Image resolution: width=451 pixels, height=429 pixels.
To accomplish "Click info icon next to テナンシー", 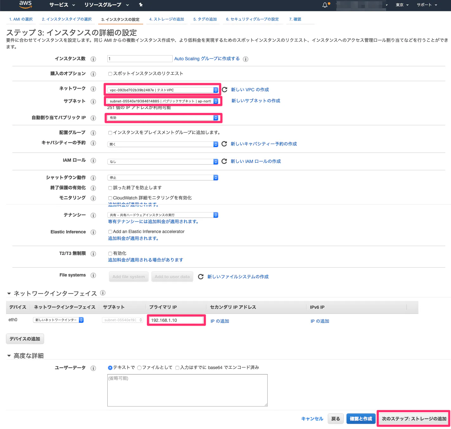I will click(93, 215).
